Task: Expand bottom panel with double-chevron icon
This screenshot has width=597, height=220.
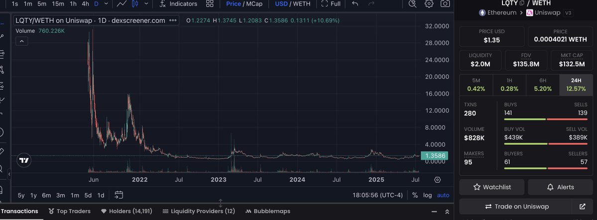Action: [447, 212]
